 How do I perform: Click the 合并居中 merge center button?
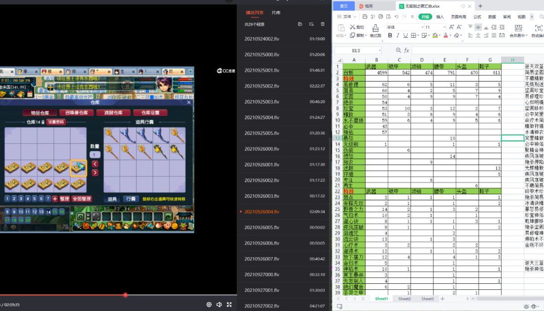point(518,36)
